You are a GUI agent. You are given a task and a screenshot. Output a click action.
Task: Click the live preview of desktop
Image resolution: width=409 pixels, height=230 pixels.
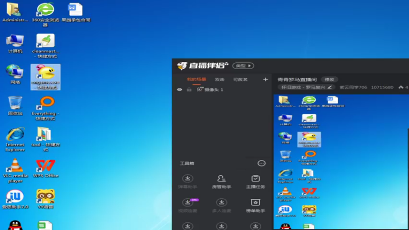341,162
